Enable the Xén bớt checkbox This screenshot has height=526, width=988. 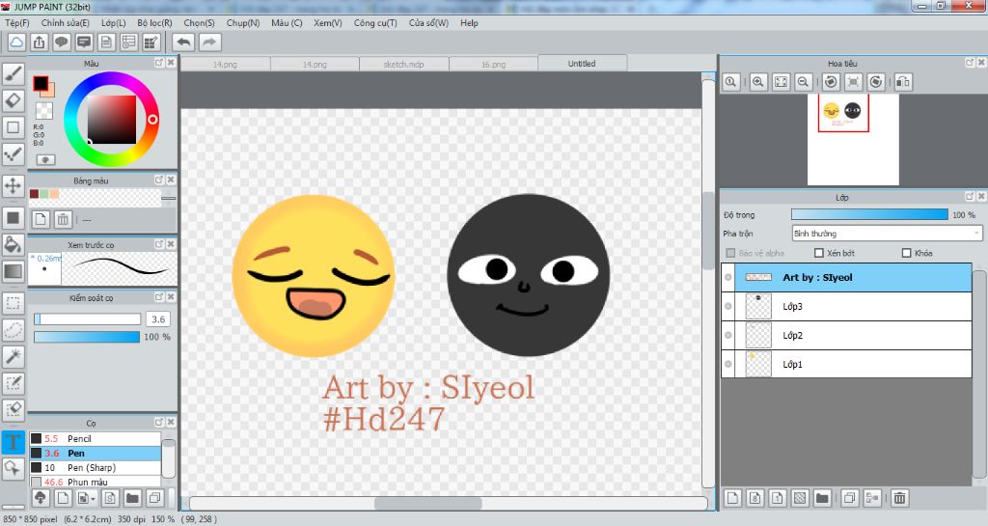coord(819,253)
